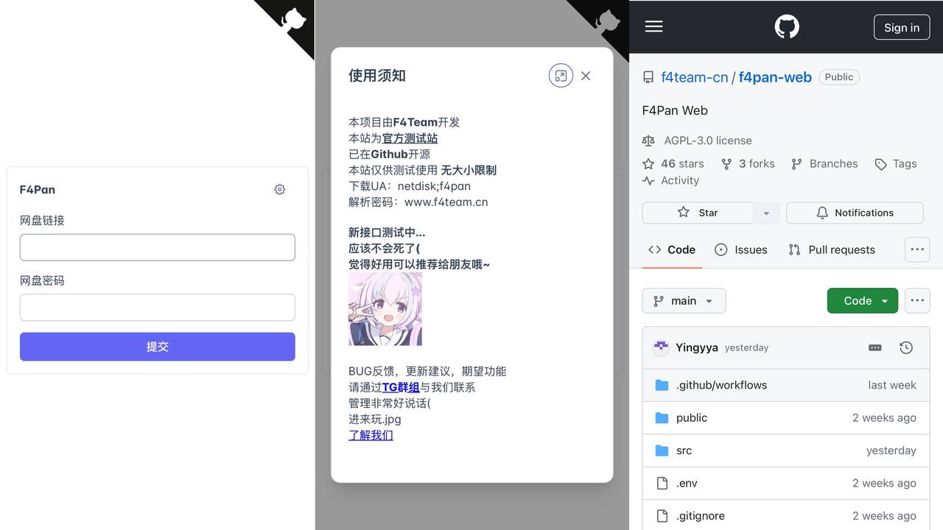Click file icon of .env row
Image resolution: width=943 pixels, height=530 pixels.
[662, 483]
